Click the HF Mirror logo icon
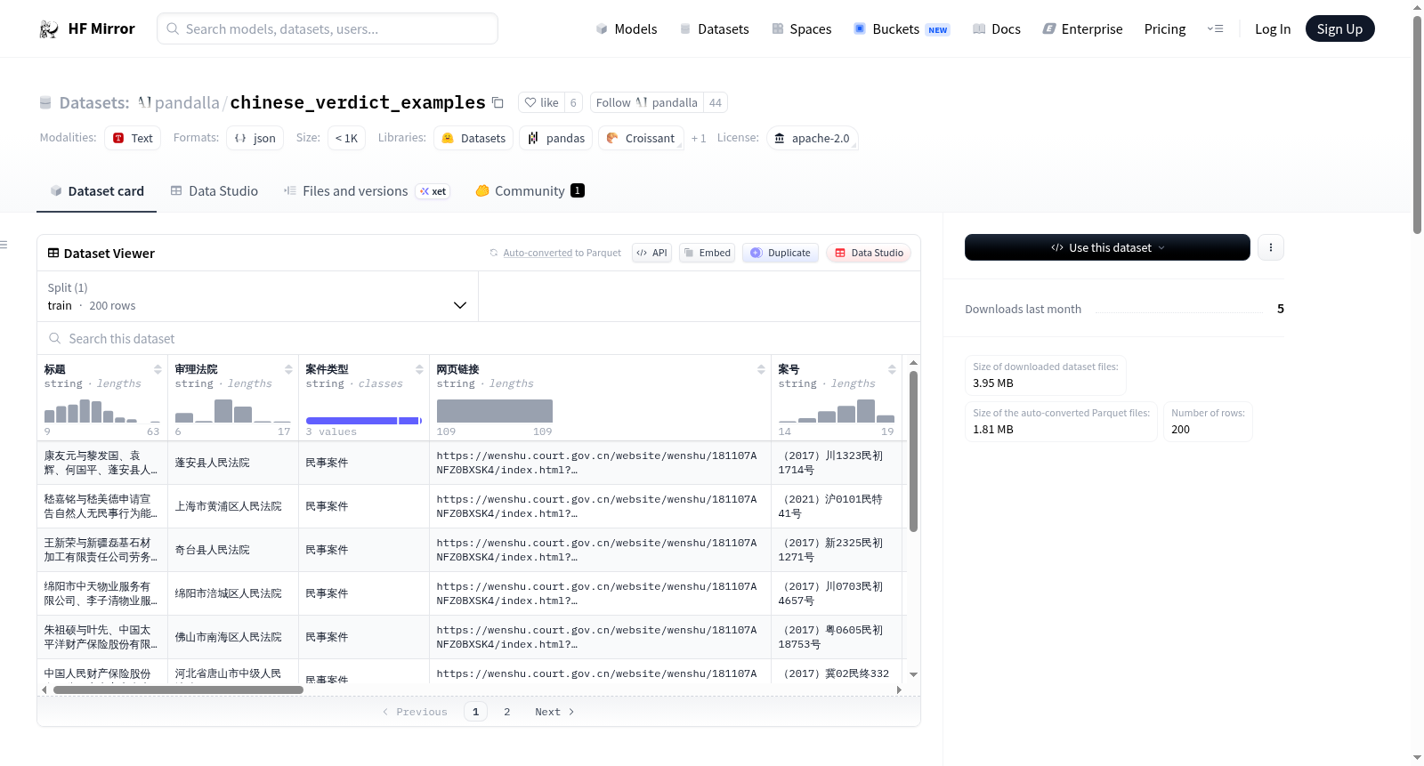This screenshot has width=1424, height=766. coord(49,29)
